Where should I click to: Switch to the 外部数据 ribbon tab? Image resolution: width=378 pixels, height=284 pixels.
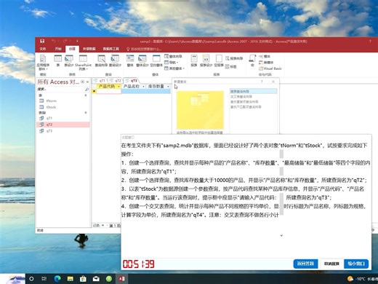tap(89, 49)
